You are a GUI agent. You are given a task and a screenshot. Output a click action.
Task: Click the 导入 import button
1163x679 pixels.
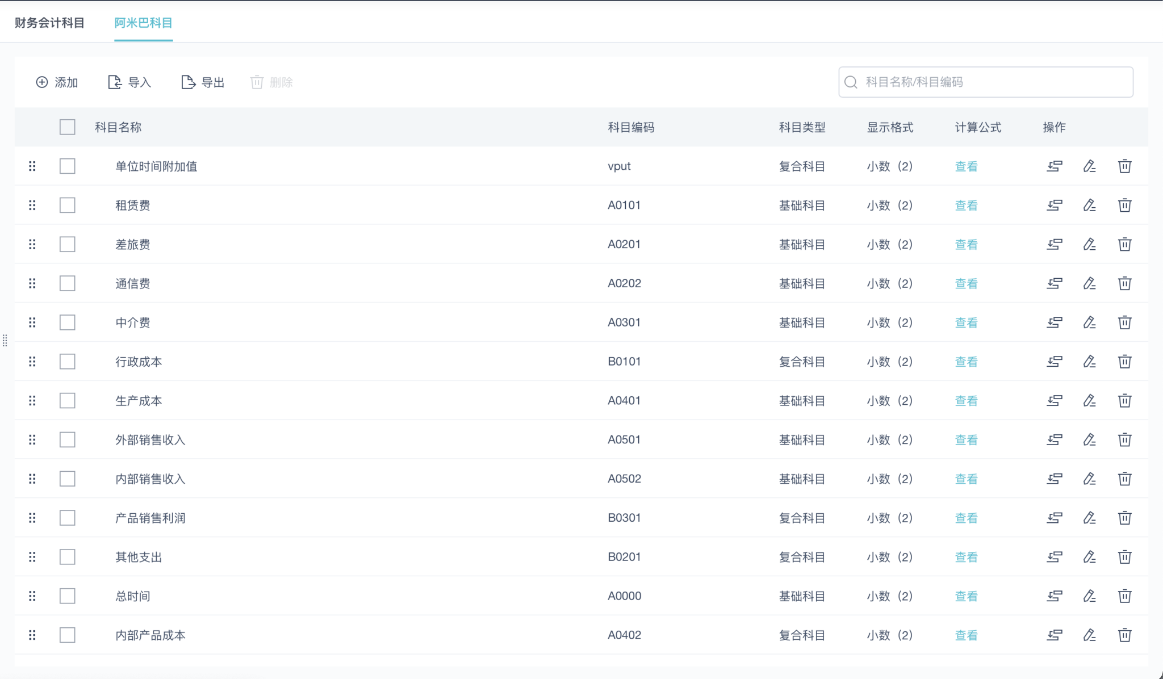129,82
